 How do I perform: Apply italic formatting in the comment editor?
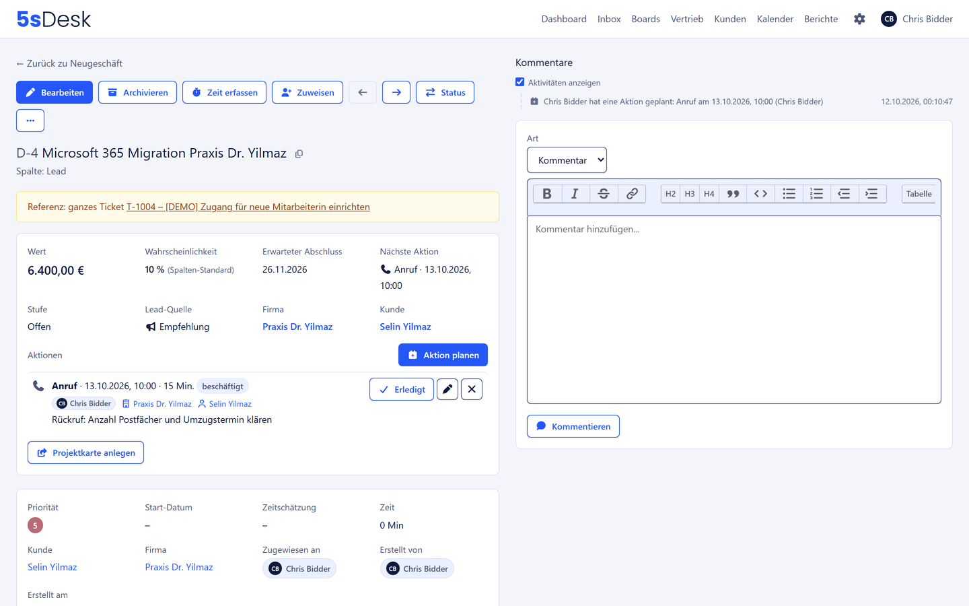click(575, 194)
